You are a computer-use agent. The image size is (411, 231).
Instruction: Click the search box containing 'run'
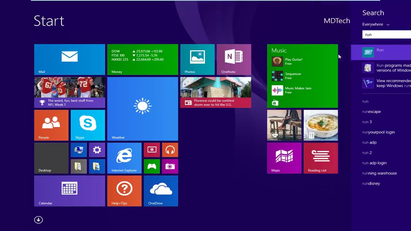tap(387, 34)
